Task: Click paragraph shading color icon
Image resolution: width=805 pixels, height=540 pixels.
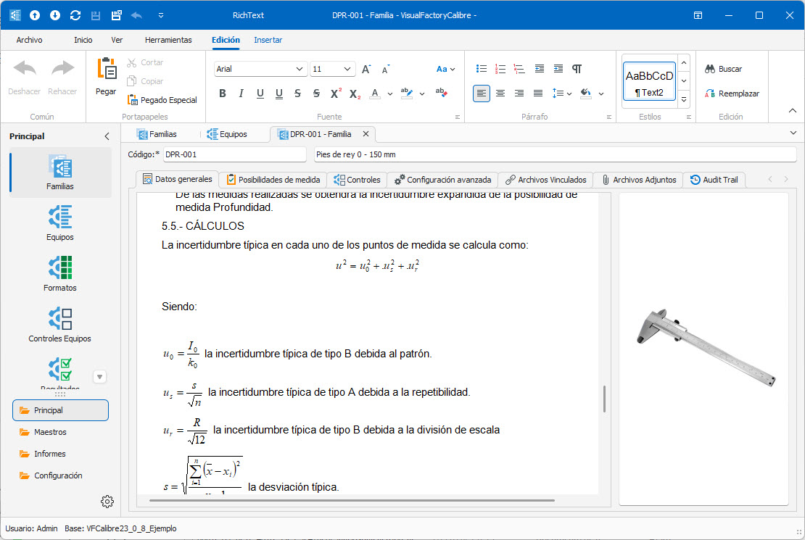Action: tap(586, 94)
